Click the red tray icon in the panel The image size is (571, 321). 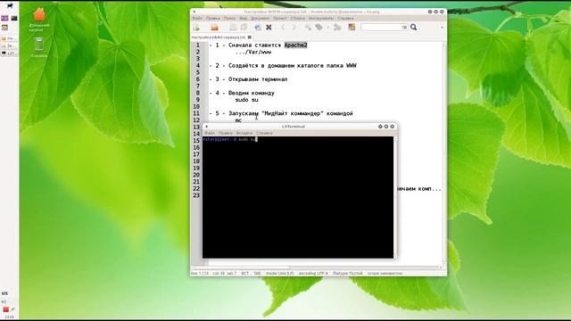(5, 309)
